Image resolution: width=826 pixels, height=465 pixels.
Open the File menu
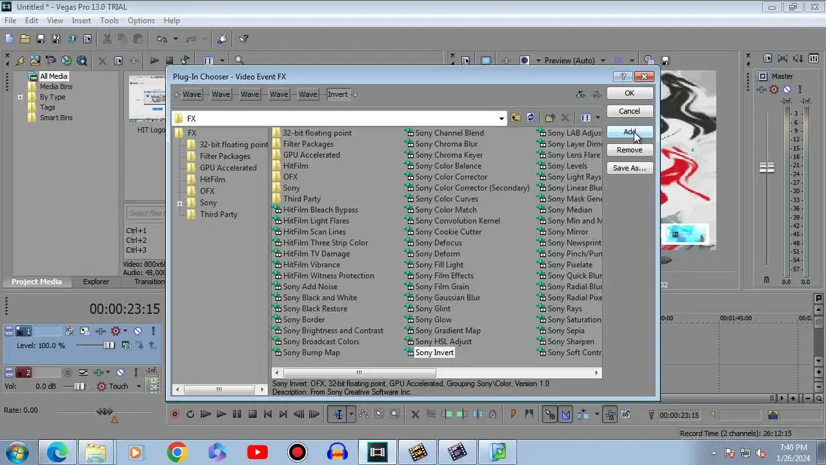point(10,21)
